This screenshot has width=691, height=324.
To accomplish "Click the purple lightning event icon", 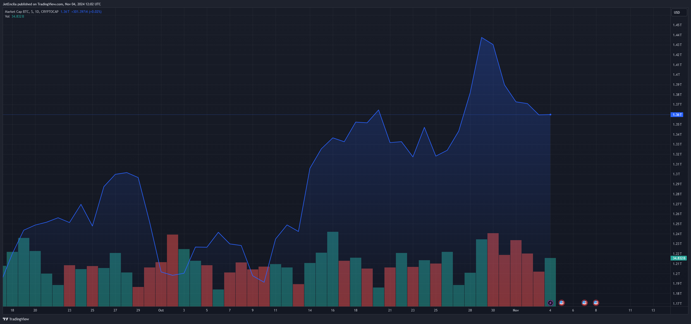I will [x=550, y=303].
